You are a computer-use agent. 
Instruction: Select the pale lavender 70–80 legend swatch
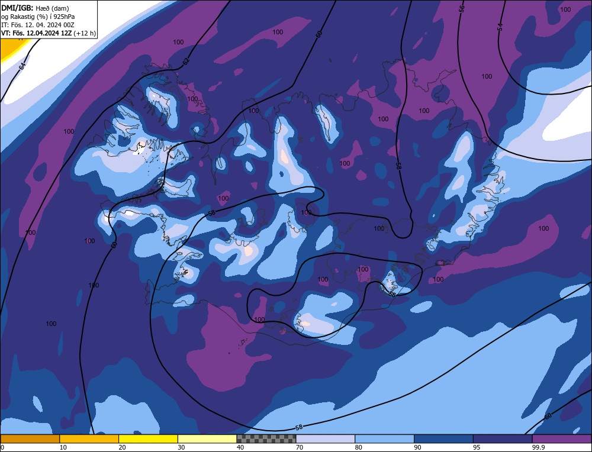pos(326,439)
